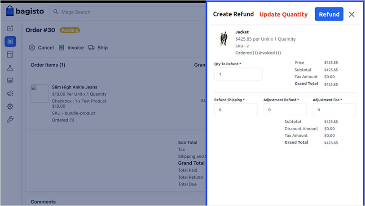The height and width of the screenshot is (206, 365).
Task: Click the Qty To Refund field
Action: click(x=238, y=74)
